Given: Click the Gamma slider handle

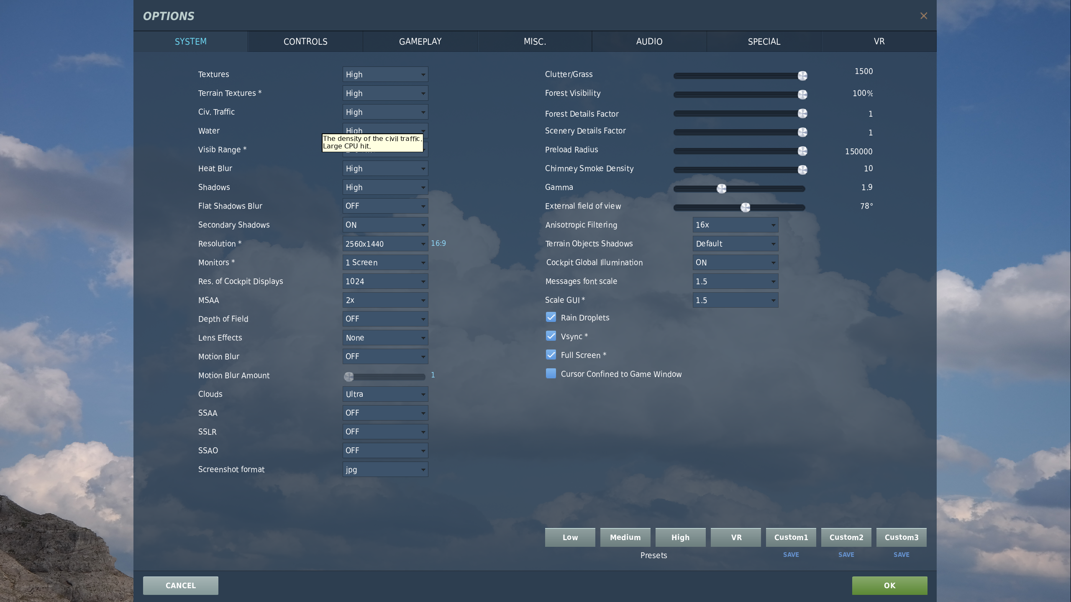Looking at the screenshot, I should [x=722, y=189].
